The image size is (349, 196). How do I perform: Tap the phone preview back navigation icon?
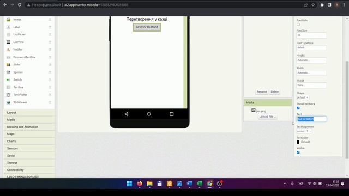click(x=126, y=114)
